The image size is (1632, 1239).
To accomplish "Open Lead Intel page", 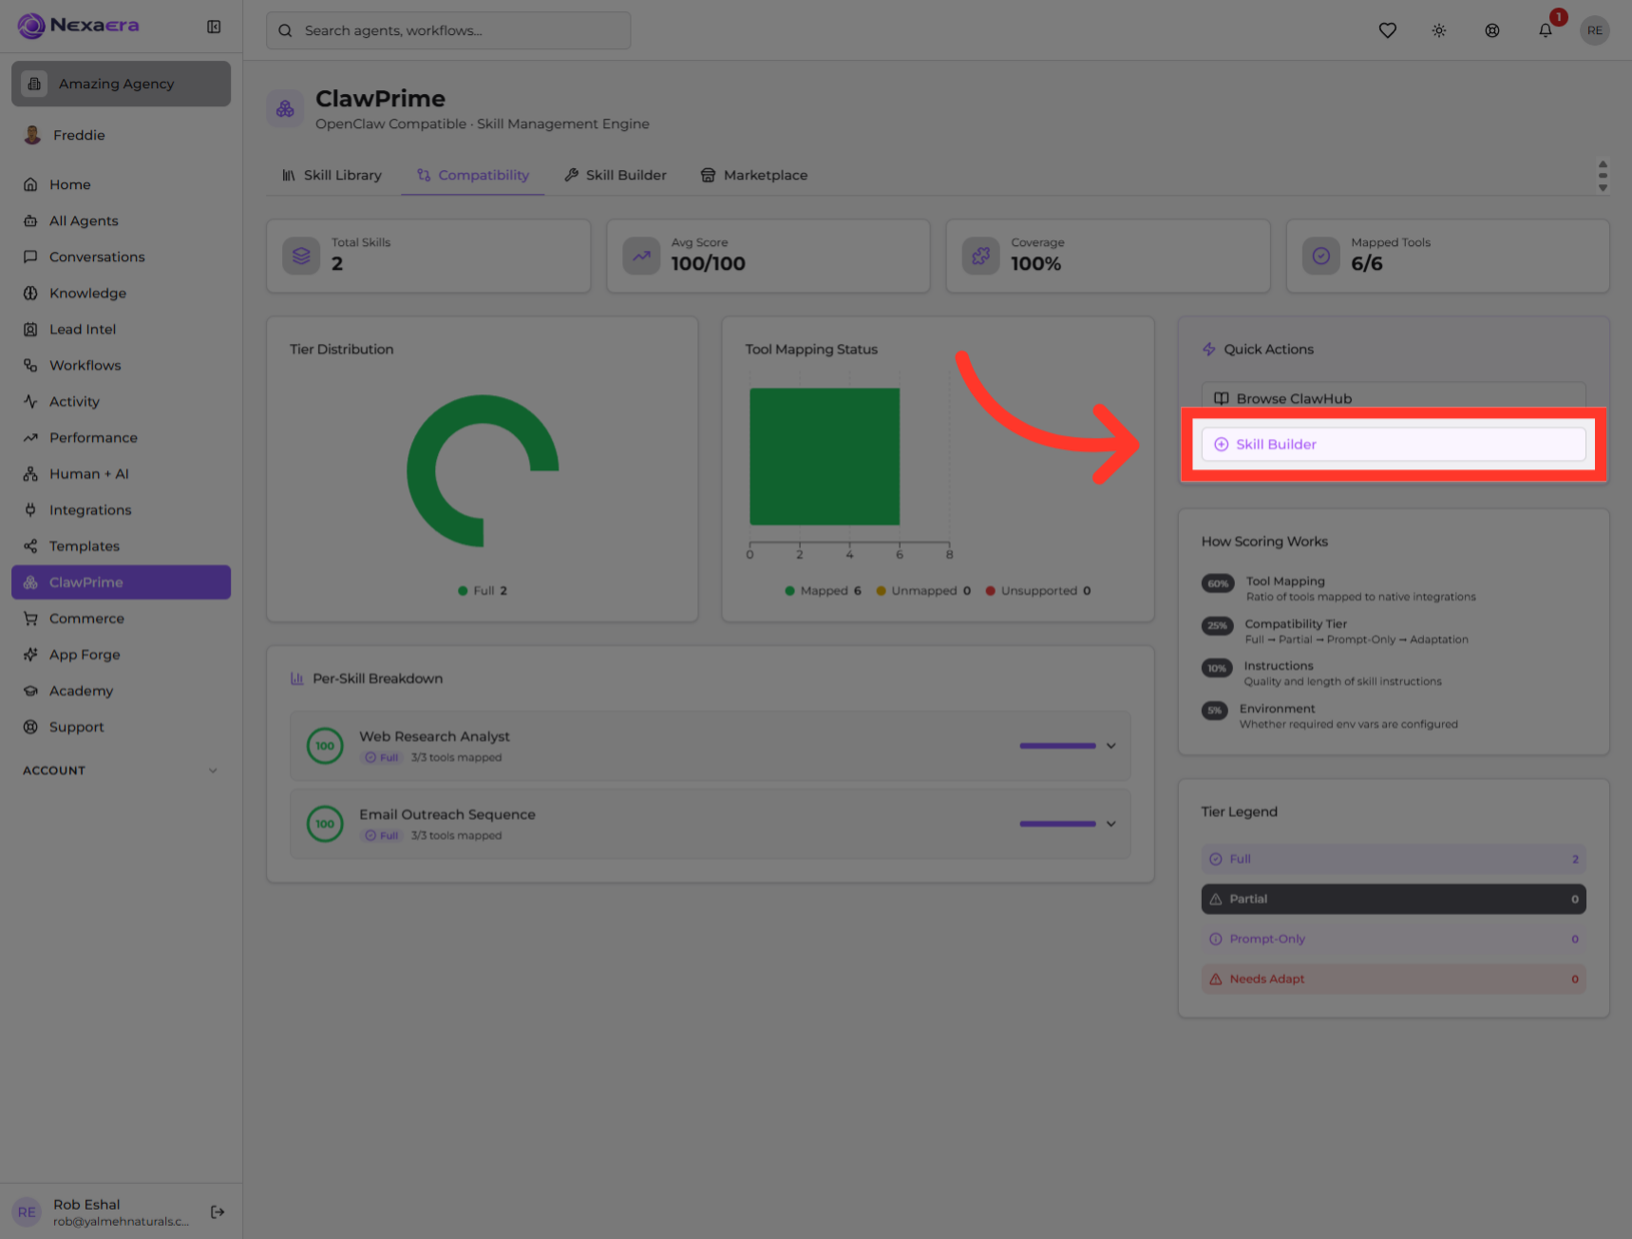I will pos(122,329).
